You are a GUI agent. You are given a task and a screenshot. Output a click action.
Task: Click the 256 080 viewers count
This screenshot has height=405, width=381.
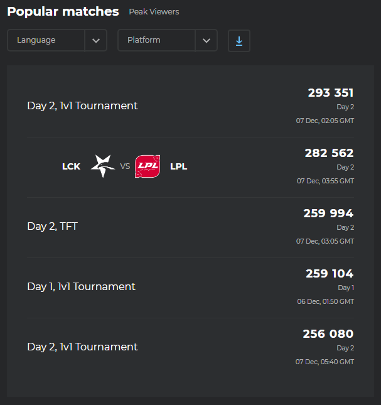pyautogui.click(x=328, y=333)
